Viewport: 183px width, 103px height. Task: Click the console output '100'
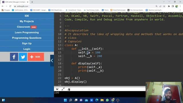click(x=57, y=93)
